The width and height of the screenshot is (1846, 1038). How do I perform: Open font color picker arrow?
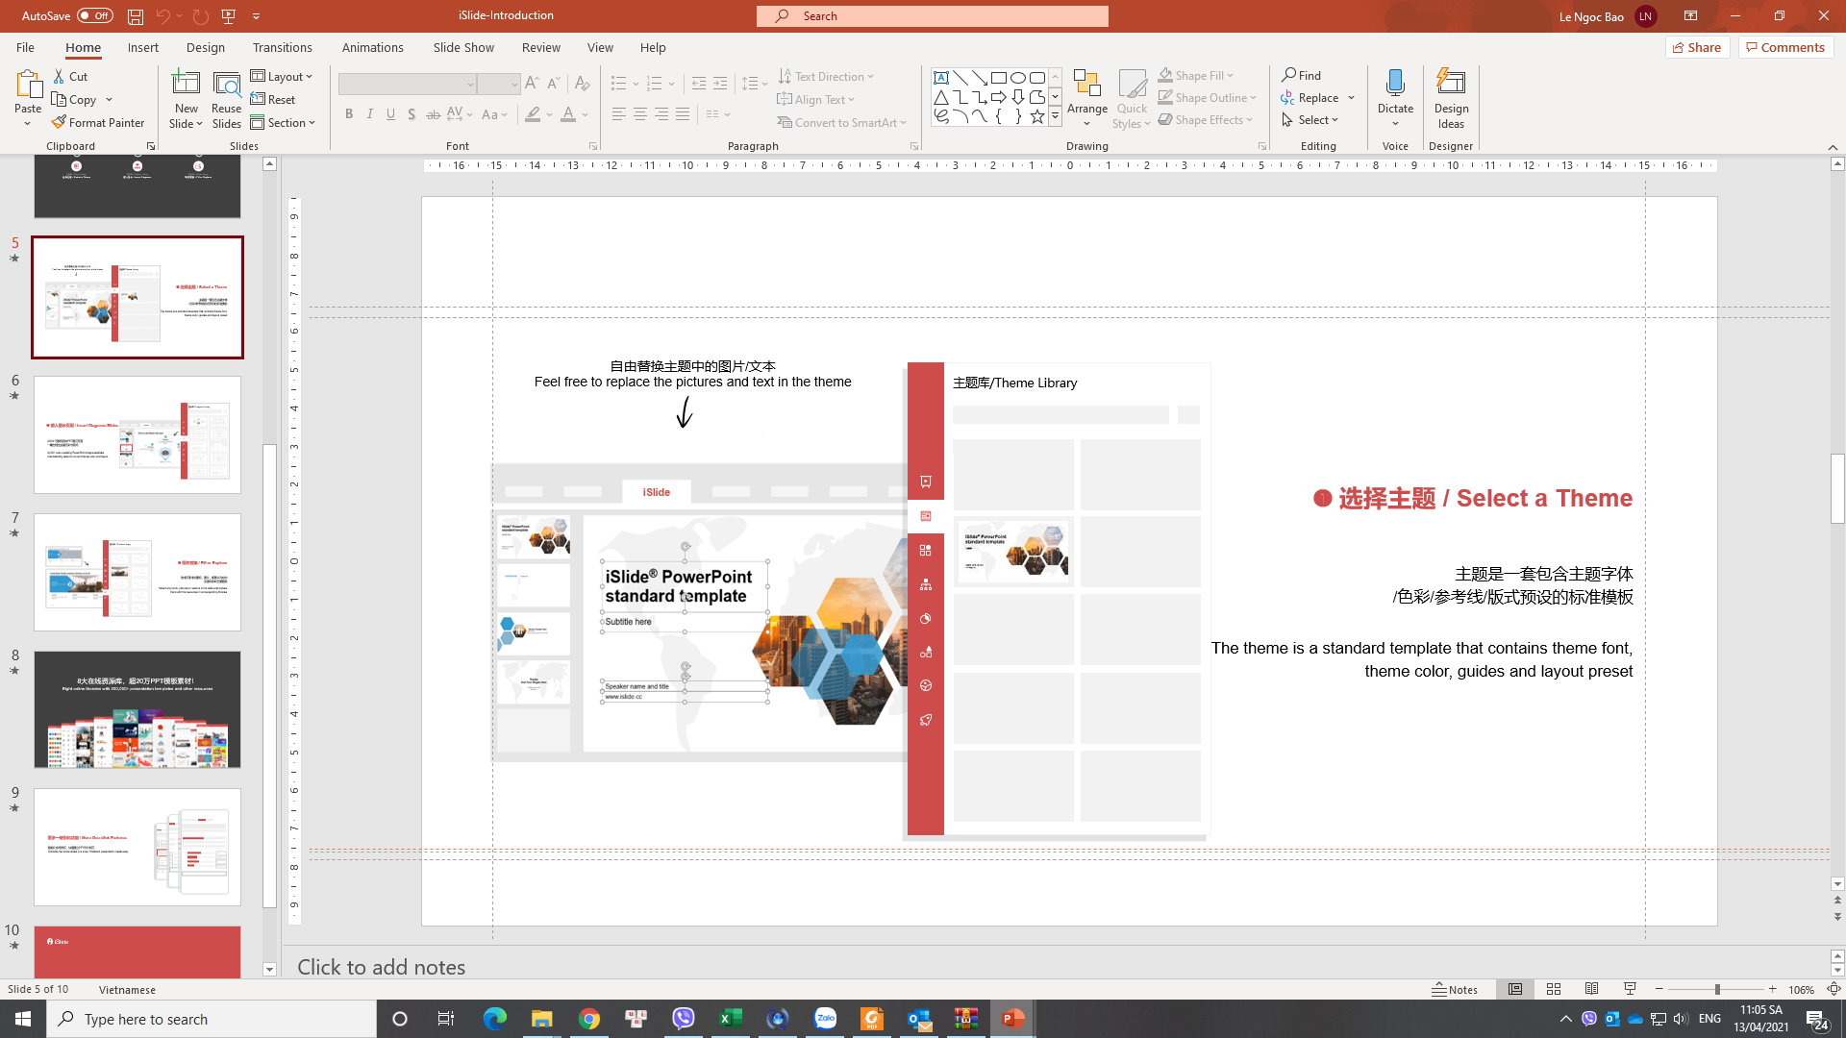[x=586, y=114]
